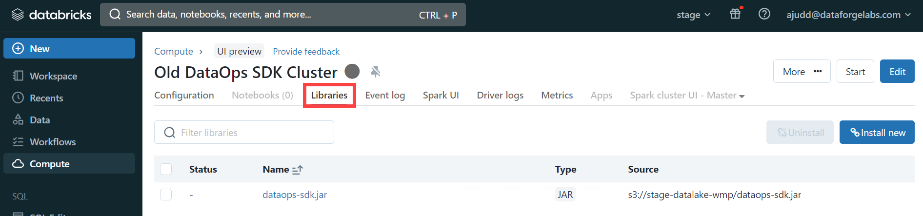The height and width of the screenshot is (216, 923).
Task: Click the gray cluster state circle indicator
Action: (x=352, y=72)
